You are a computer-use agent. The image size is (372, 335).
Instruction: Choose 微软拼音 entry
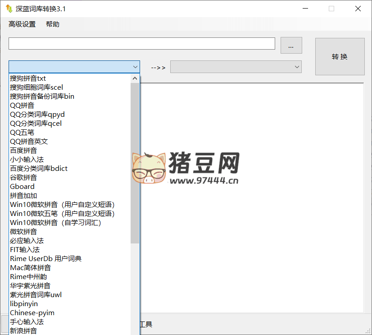click(x=70, y=232)
